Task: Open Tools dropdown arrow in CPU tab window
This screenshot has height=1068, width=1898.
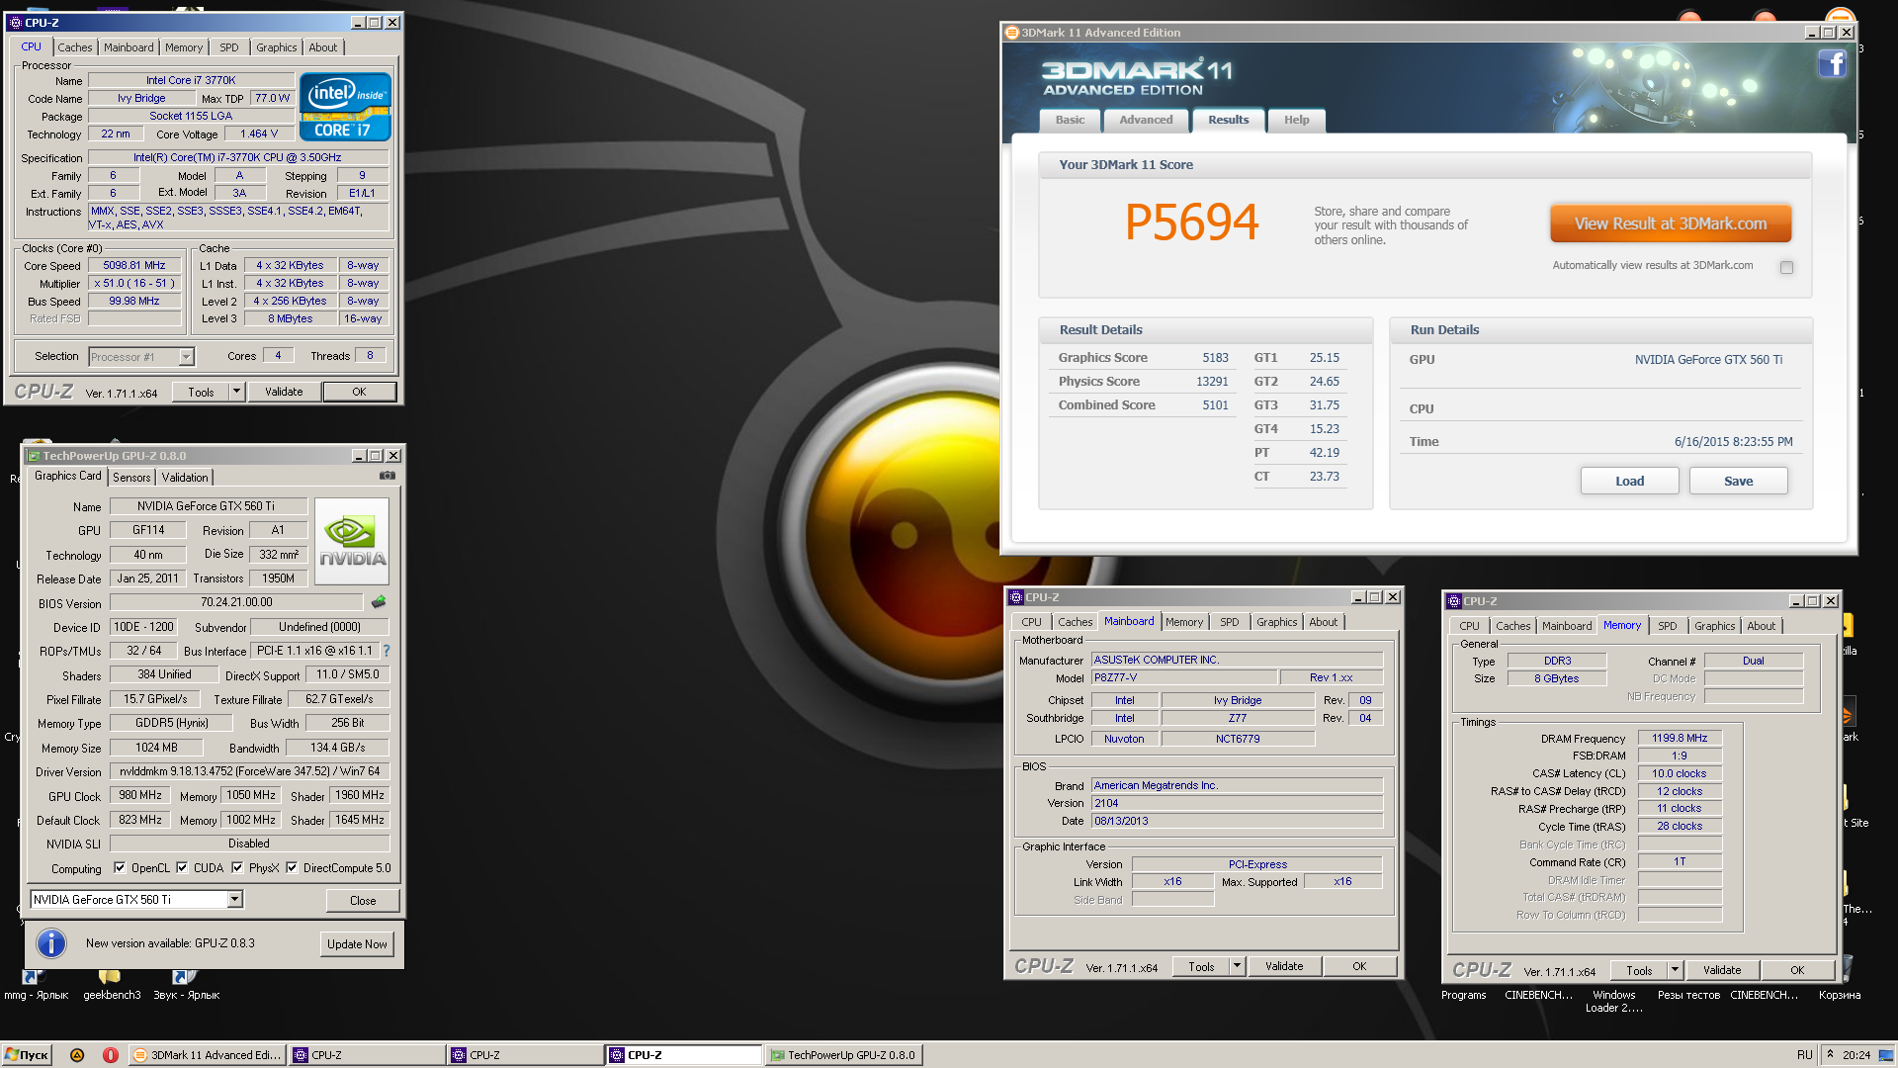Action: coord(236,392)
